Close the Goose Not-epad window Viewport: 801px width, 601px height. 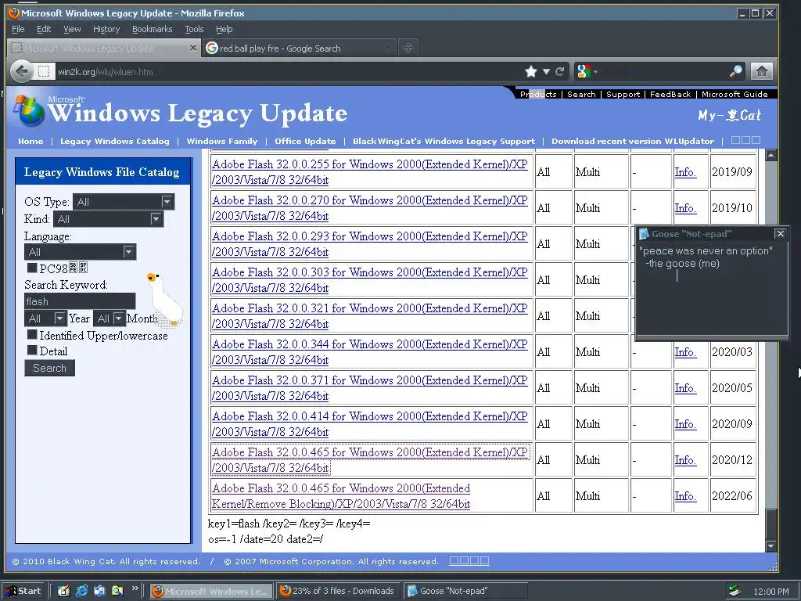tap(780, 233)
